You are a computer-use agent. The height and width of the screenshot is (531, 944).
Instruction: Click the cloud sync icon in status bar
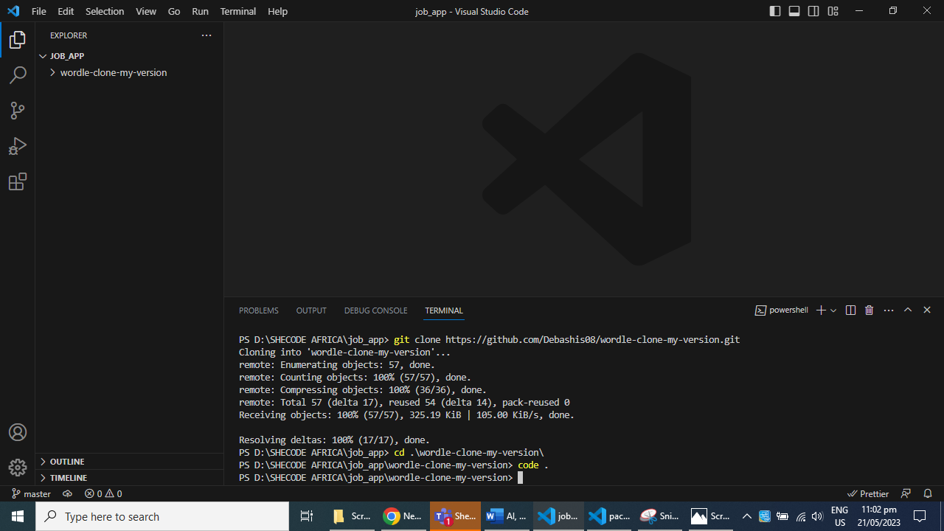[x=67, y=494]
